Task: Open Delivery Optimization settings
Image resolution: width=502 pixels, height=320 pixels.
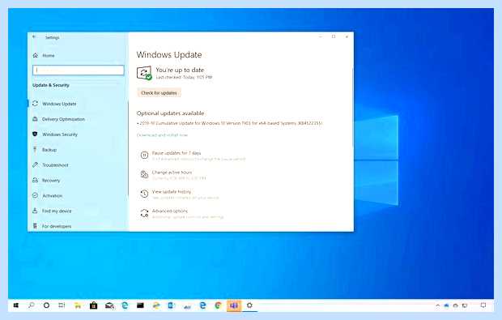Action: (63, 119)
